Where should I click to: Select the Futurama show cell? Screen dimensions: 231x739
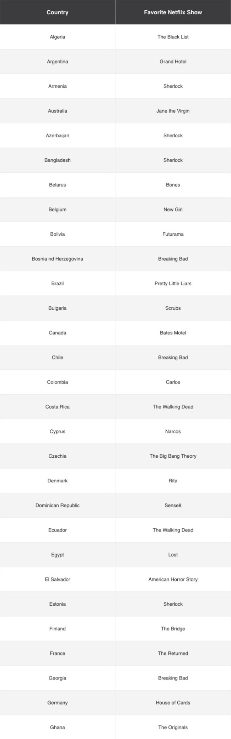[x=173, y=234]
